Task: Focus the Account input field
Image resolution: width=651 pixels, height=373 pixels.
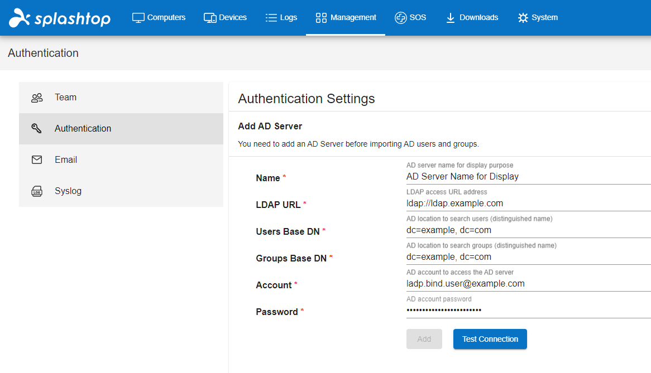Action: (529, 284)
